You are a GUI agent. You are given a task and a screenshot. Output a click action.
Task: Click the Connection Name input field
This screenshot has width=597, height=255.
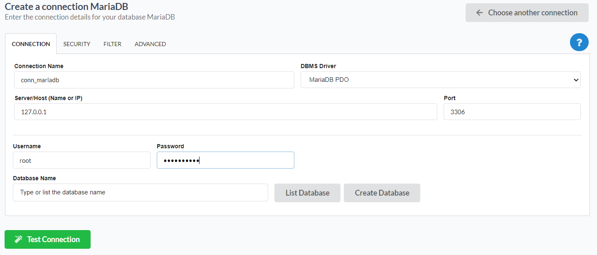[154, 80]
